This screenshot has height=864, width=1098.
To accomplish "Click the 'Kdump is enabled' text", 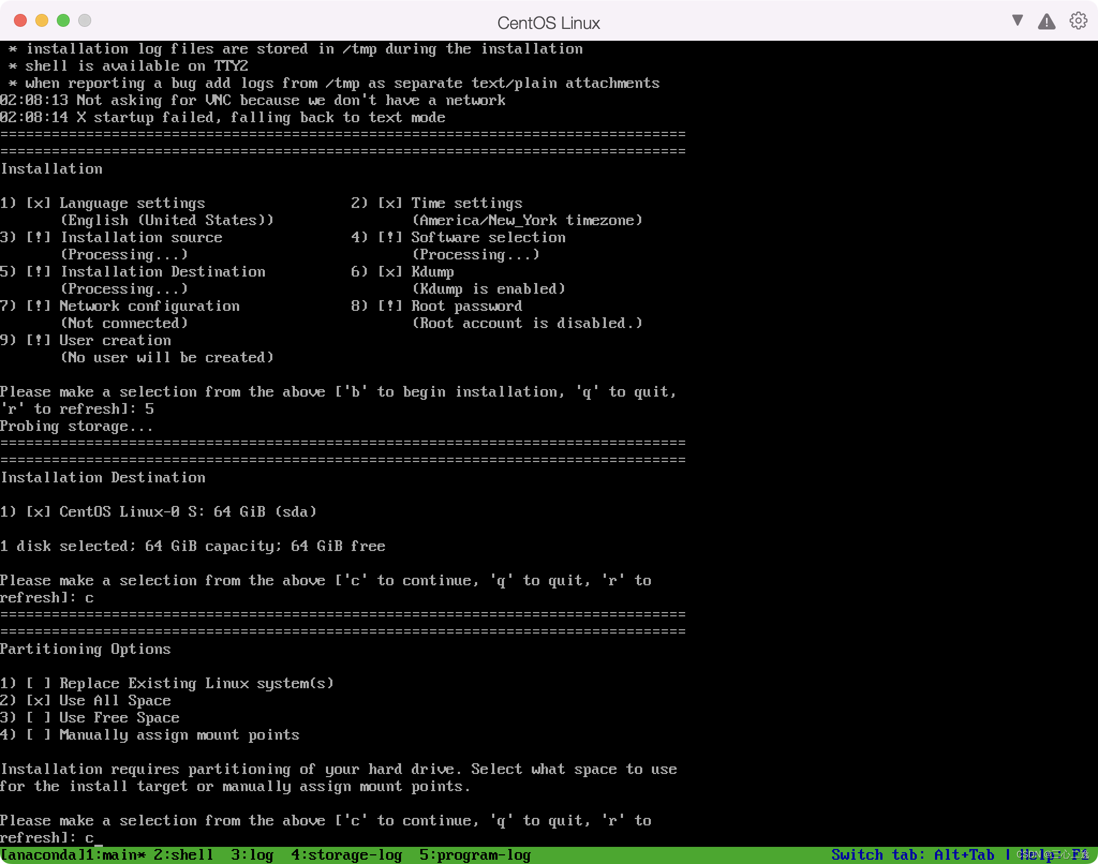I will (488, 289).
